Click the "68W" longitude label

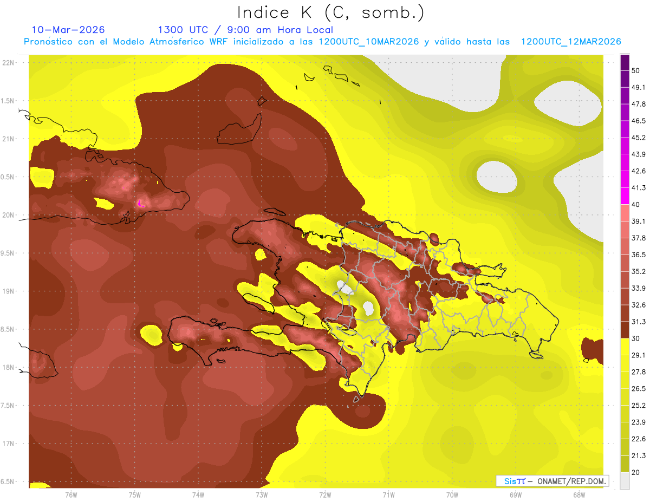[x=579, y=495]
